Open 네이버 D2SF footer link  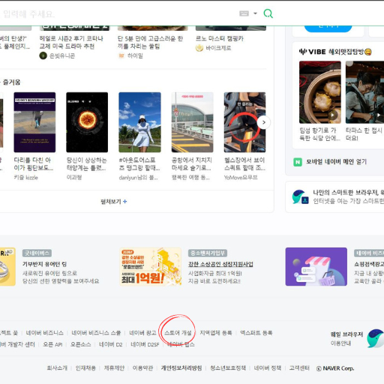click(145, 344)
